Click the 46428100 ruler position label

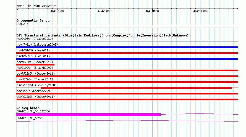[x=152, y=11]
